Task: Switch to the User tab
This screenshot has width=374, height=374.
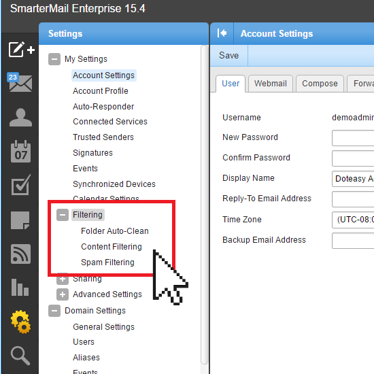Action: (231, 84)
